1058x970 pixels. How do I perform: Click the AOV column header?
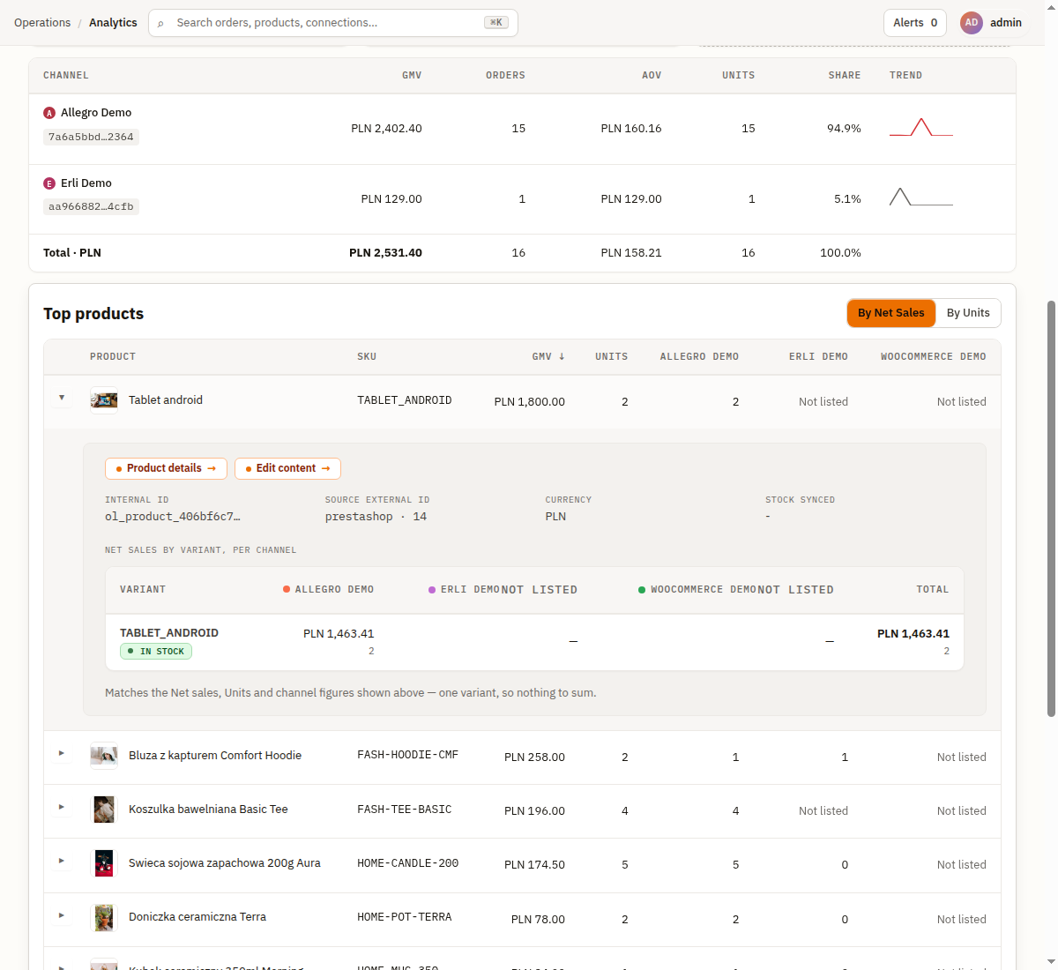point(652,76)
